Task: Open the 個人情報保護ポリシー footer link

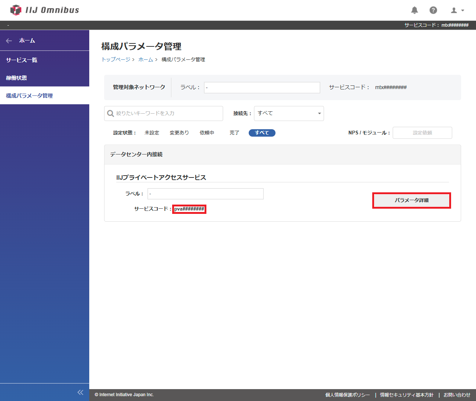Action: point(347,395)
